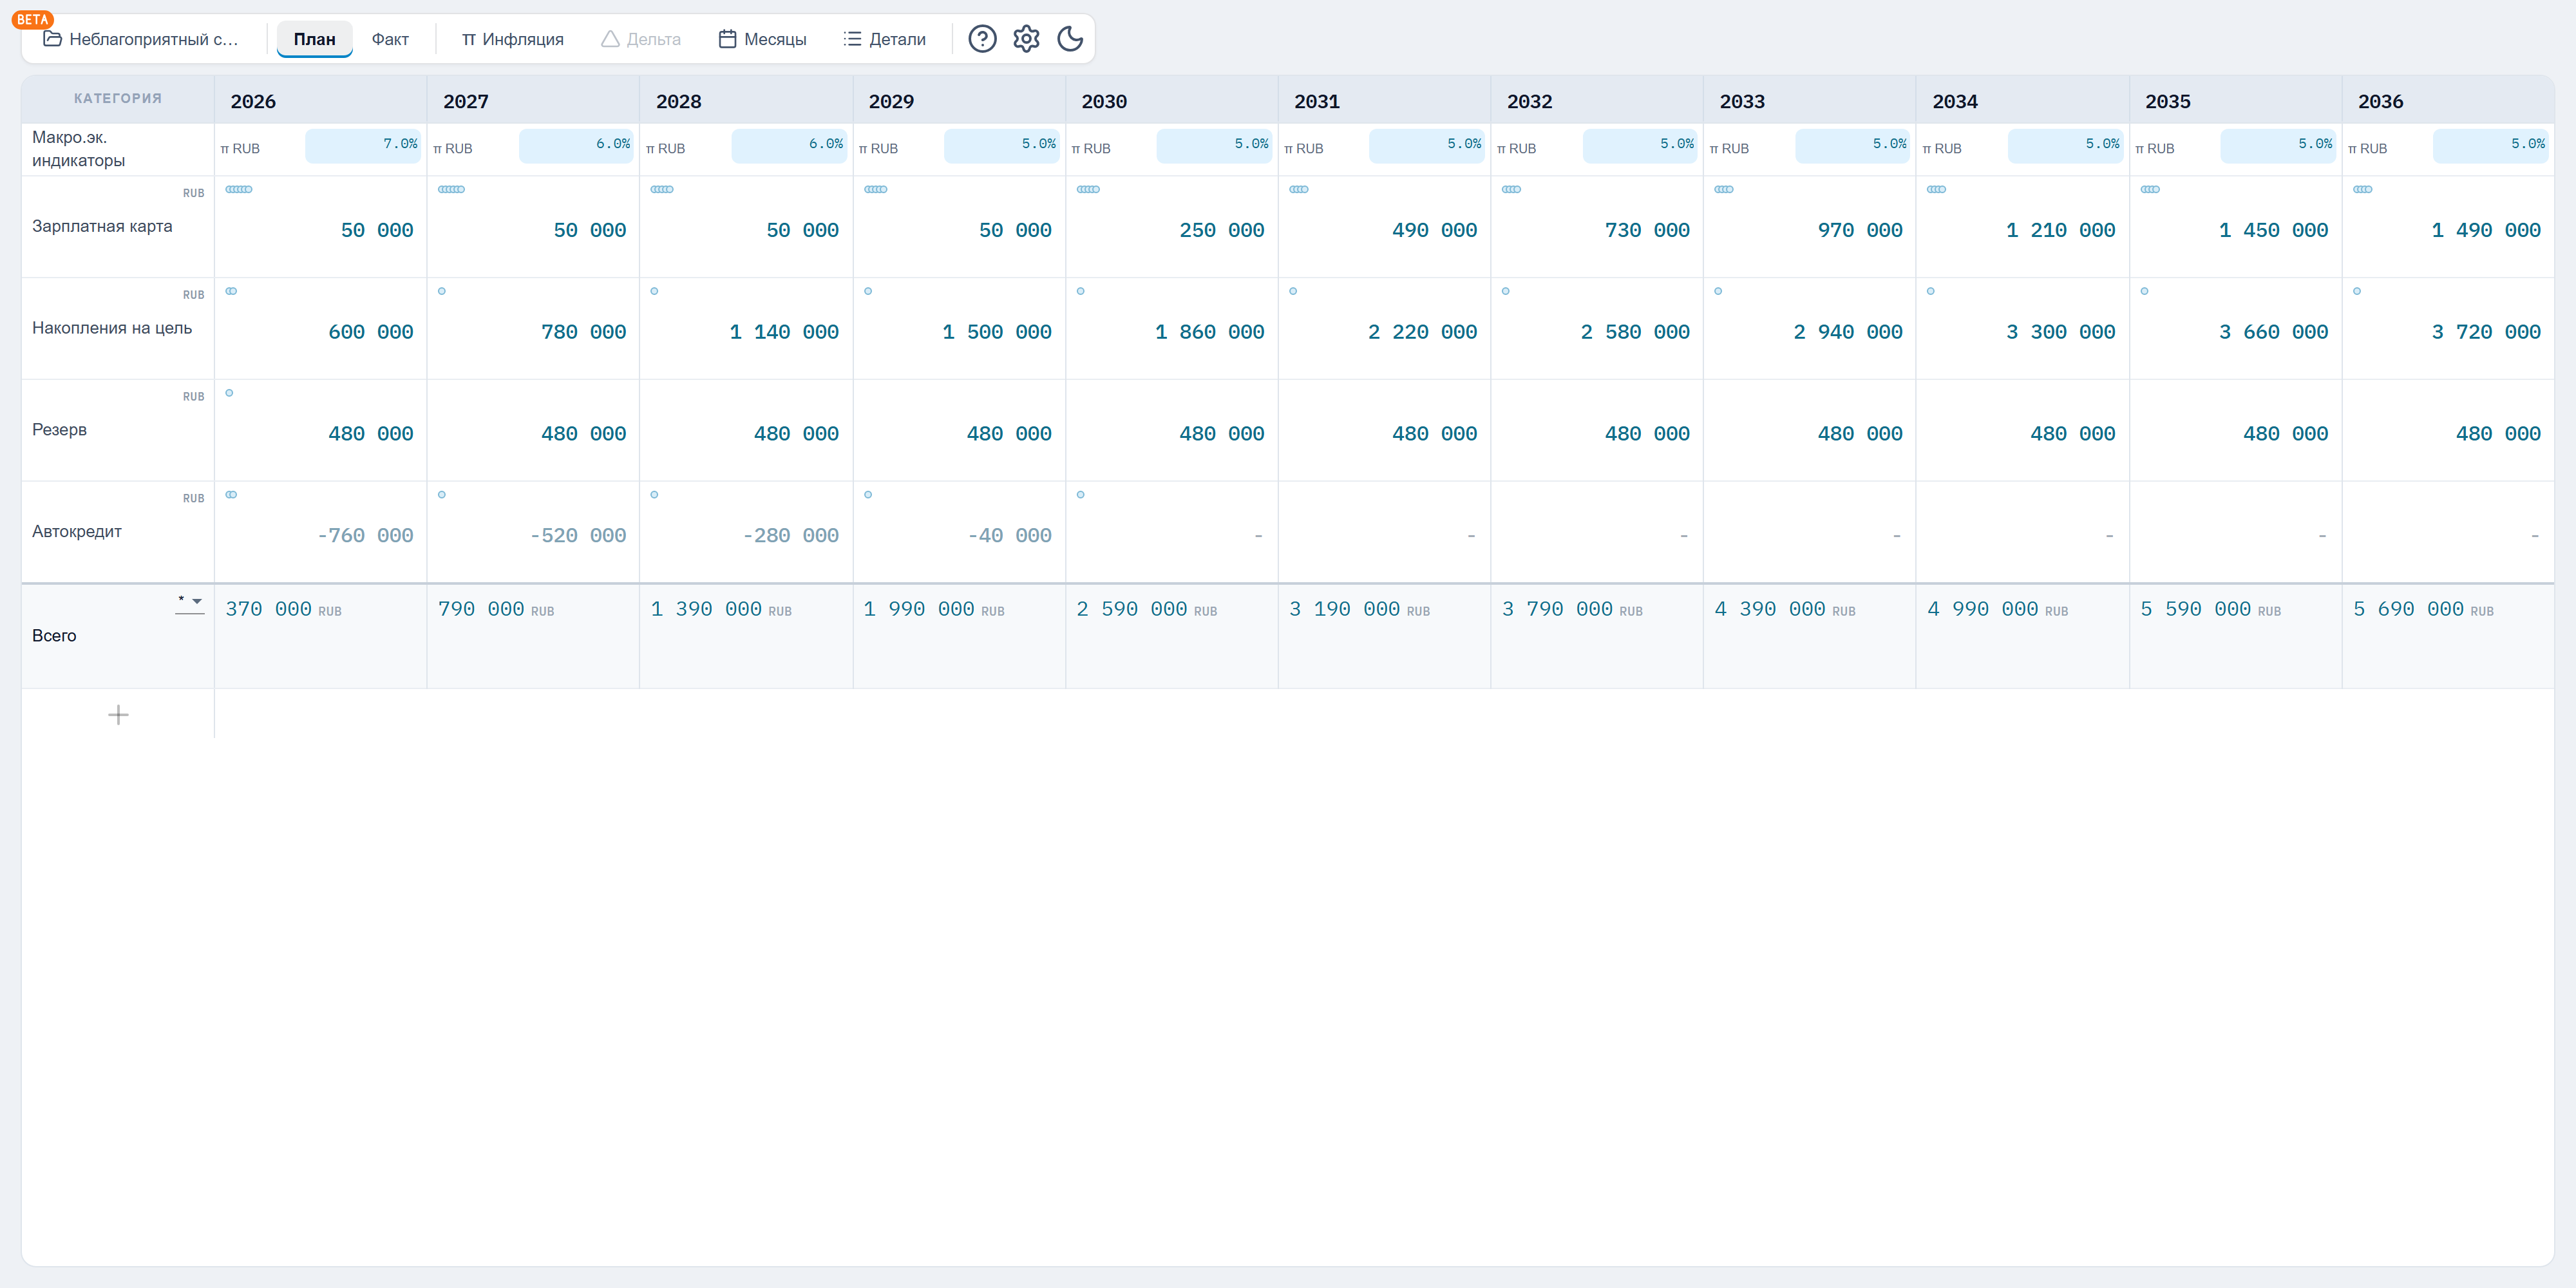Click the marker in Автокредит 2026
The image size is (2576, 1288).
[x=231, y=494]
